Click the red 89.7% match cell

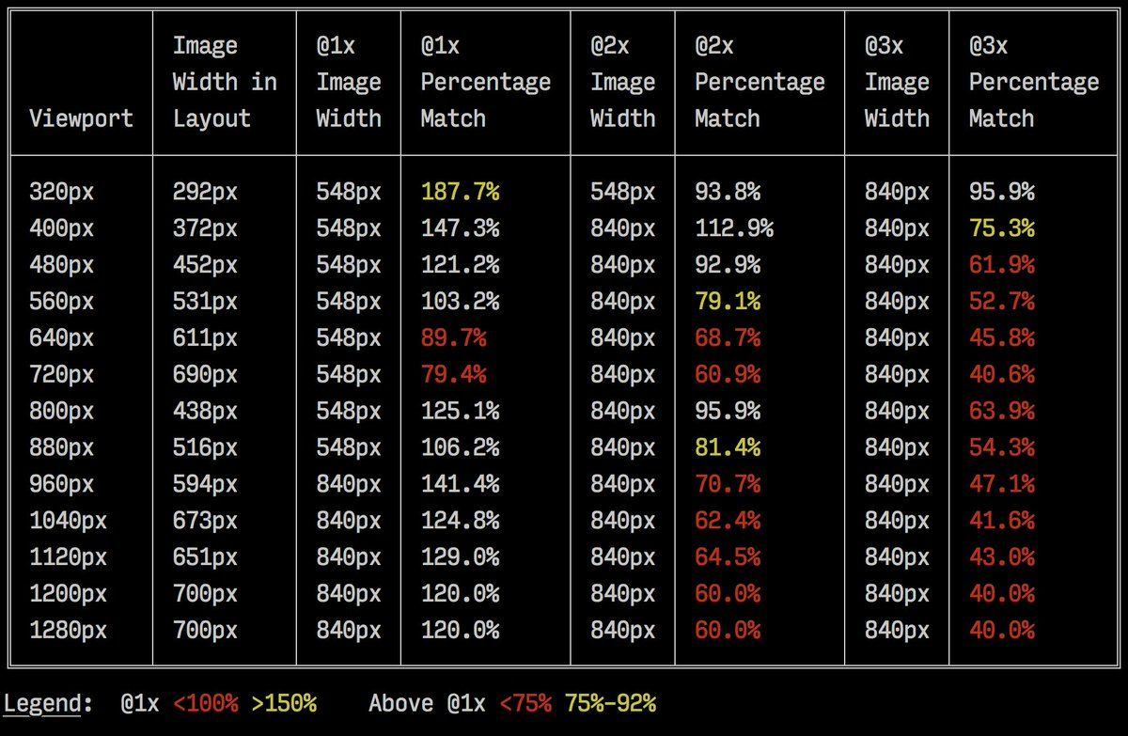click(453, 337)
